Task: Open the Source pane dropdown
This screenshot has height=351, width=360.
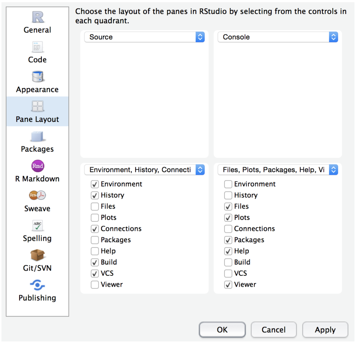Action: [144, 37]
